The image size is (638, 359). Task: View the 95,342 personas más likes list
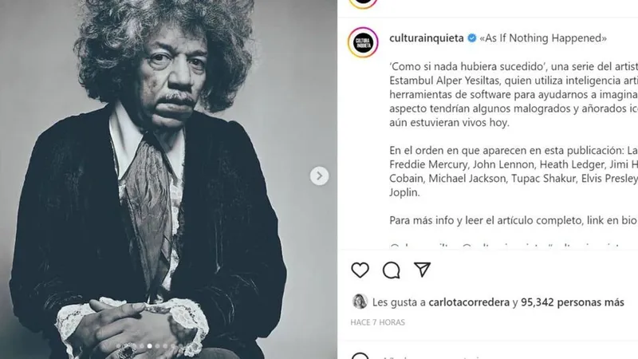tap(572, 302)
